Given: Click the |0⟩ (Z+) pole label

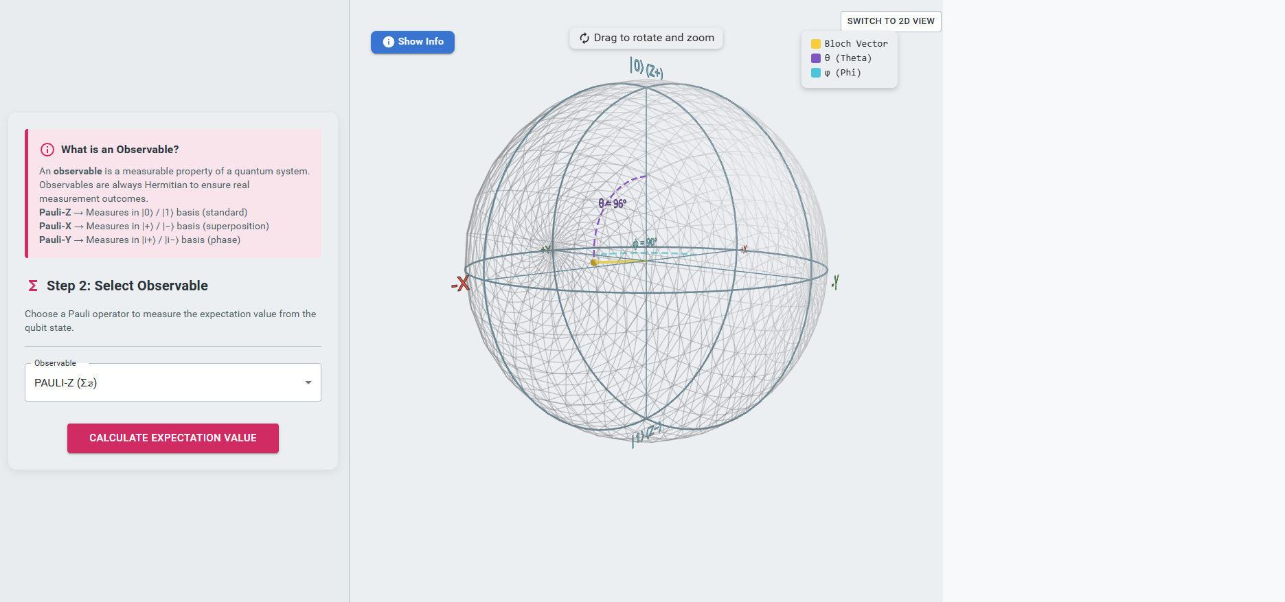Looking at the screenshot, I should pyautogui.click(x=646, y=68).
